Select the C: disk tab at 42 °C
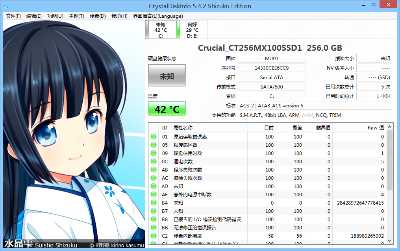Image resolution: width=400 pixels, height=251 pixels. (x=161, y=30)
